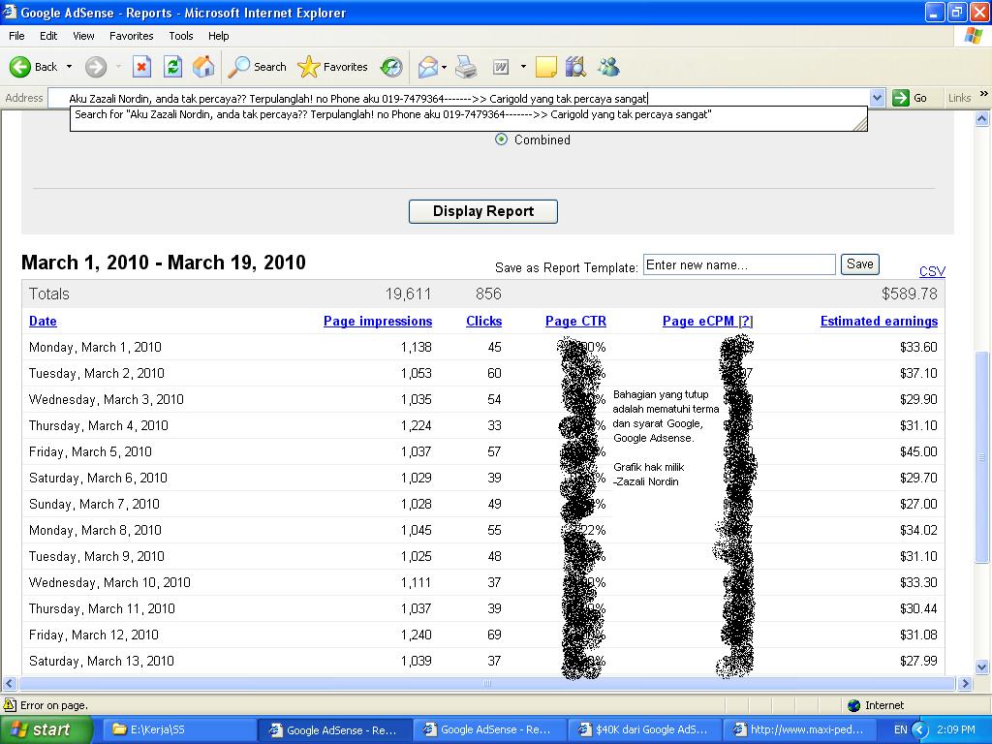Open the Home page icon
The image size is (992, 744).
click(x=203, y=67)
